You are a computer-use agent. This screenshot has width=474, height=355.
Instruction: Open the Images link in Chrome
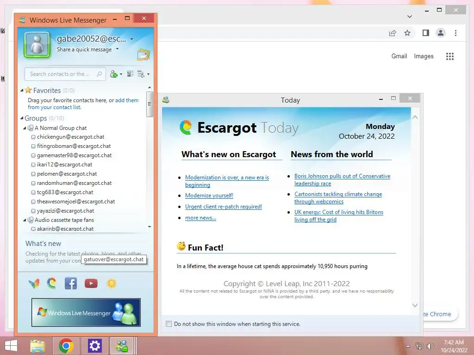(424, 56)
